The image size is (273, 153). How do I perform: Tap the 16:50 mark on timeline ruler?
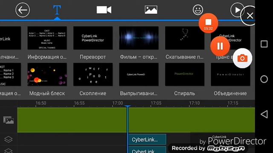tap(41, 103)
